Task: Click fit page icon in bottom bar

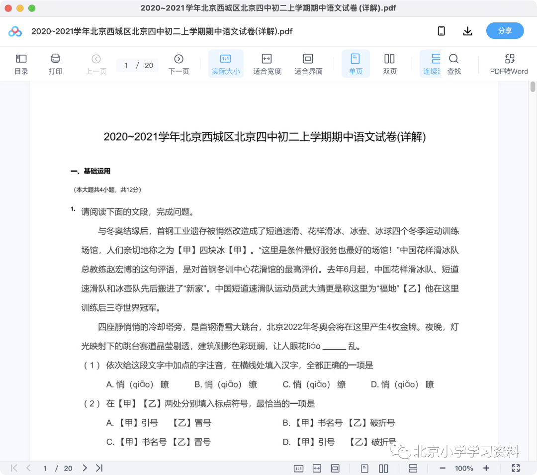Action: pos(335,468)
